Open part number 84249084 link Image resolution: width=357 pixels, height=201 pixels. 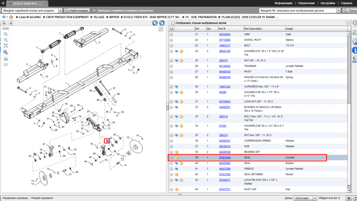[225, 34]
